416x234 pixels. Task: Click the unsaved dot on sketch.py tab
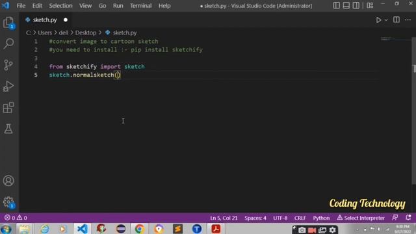tap(66, 20)
